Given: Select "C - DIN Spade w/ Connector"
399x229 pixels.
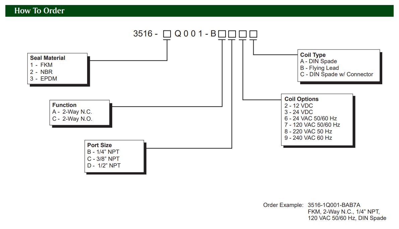Looking at the screenshot, I should [336, 74].
